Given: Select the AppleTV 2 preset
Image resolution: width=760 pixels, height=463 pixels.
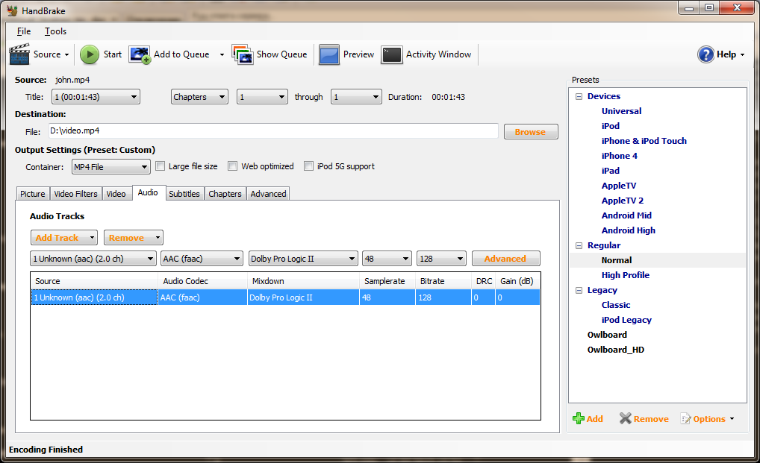Looking at the screenshot, I should pos(623,201).
